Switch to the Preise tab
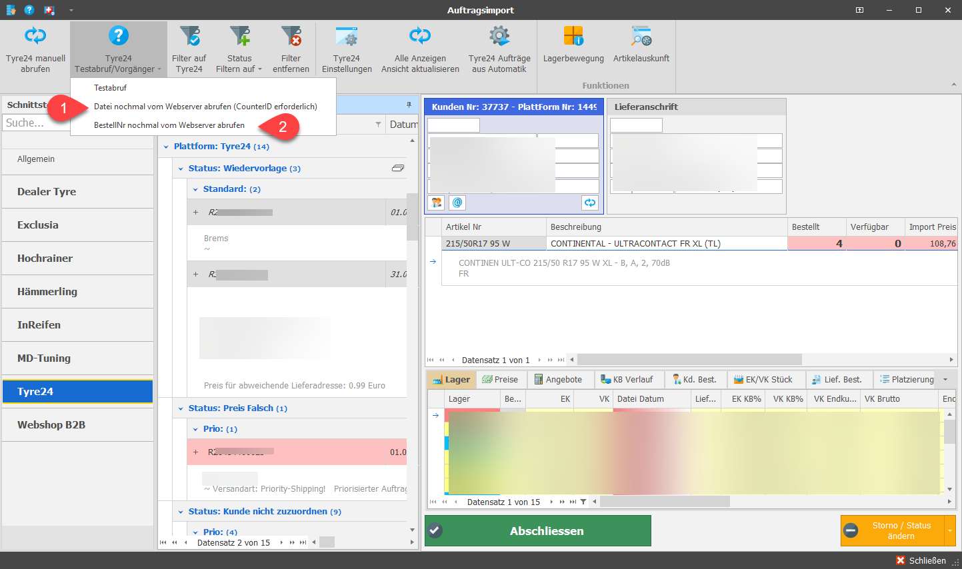 [x=500, y=380]
